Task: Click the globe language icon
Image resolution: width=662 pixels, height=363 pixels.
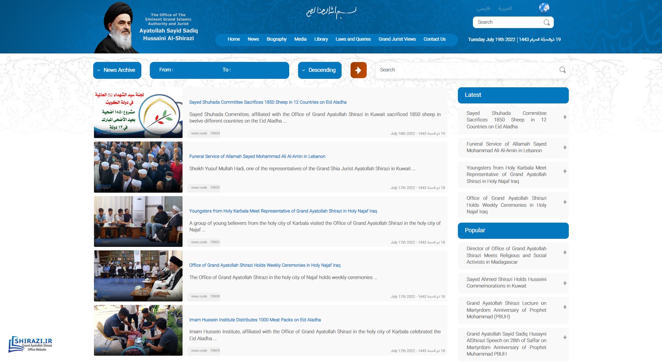Action: (544, 8)
